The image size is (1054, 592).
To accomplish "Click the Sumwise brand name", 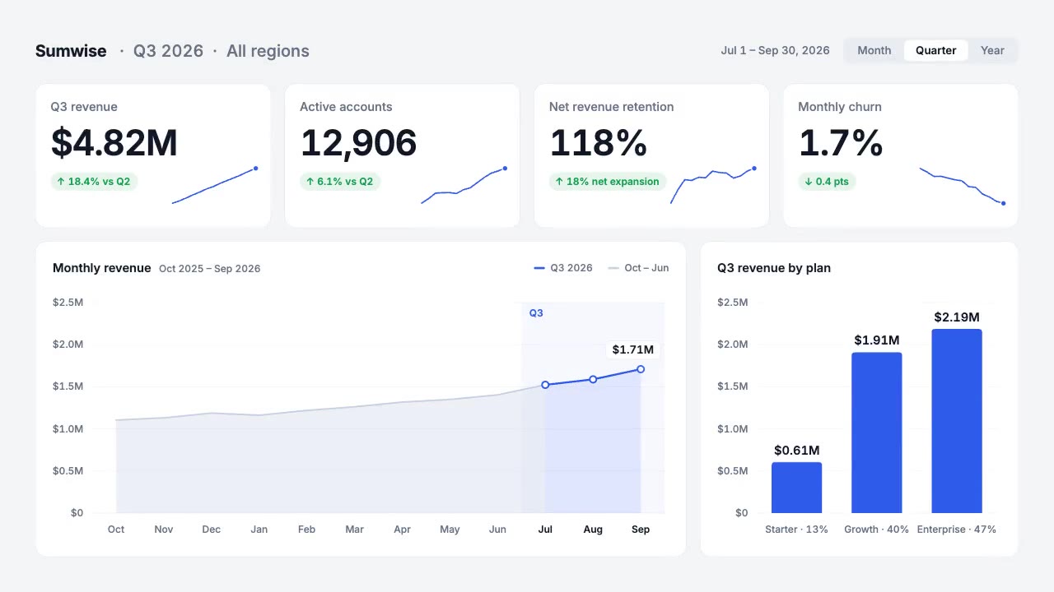I will click(x=71, y=51).
